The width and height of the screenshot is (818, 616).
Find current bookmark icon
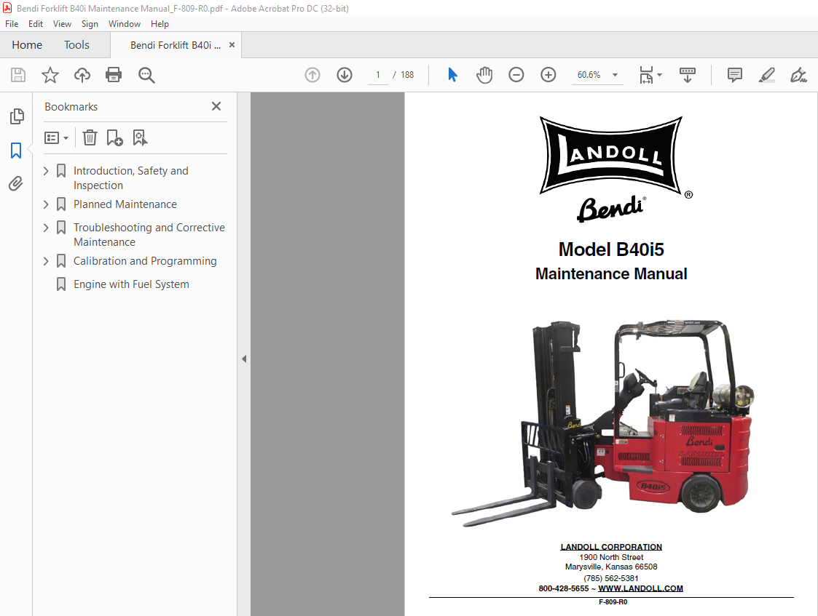tap(140, 138)
